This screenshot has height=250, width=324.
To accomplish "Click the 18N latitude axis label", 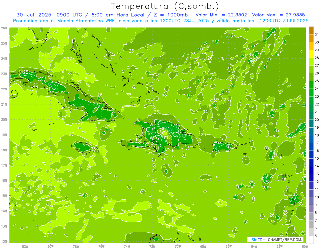I will point(4,150).
